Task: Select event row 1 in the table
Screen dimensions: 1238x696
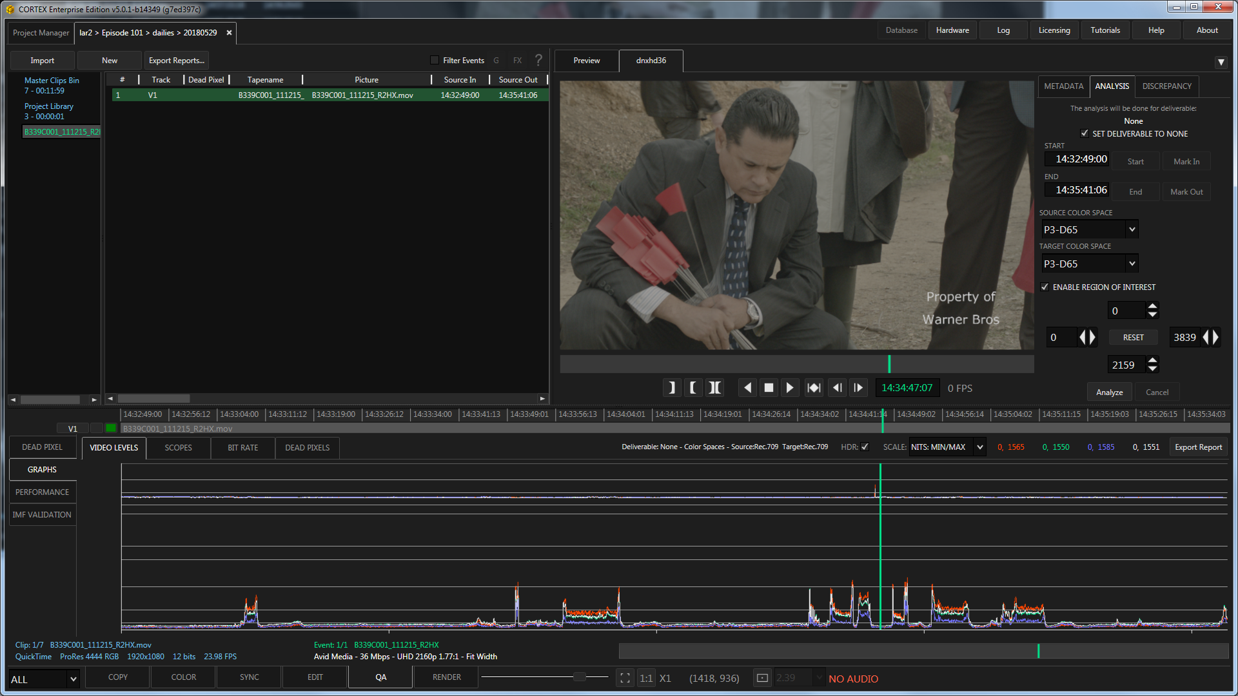Action: tap(330, 95)
